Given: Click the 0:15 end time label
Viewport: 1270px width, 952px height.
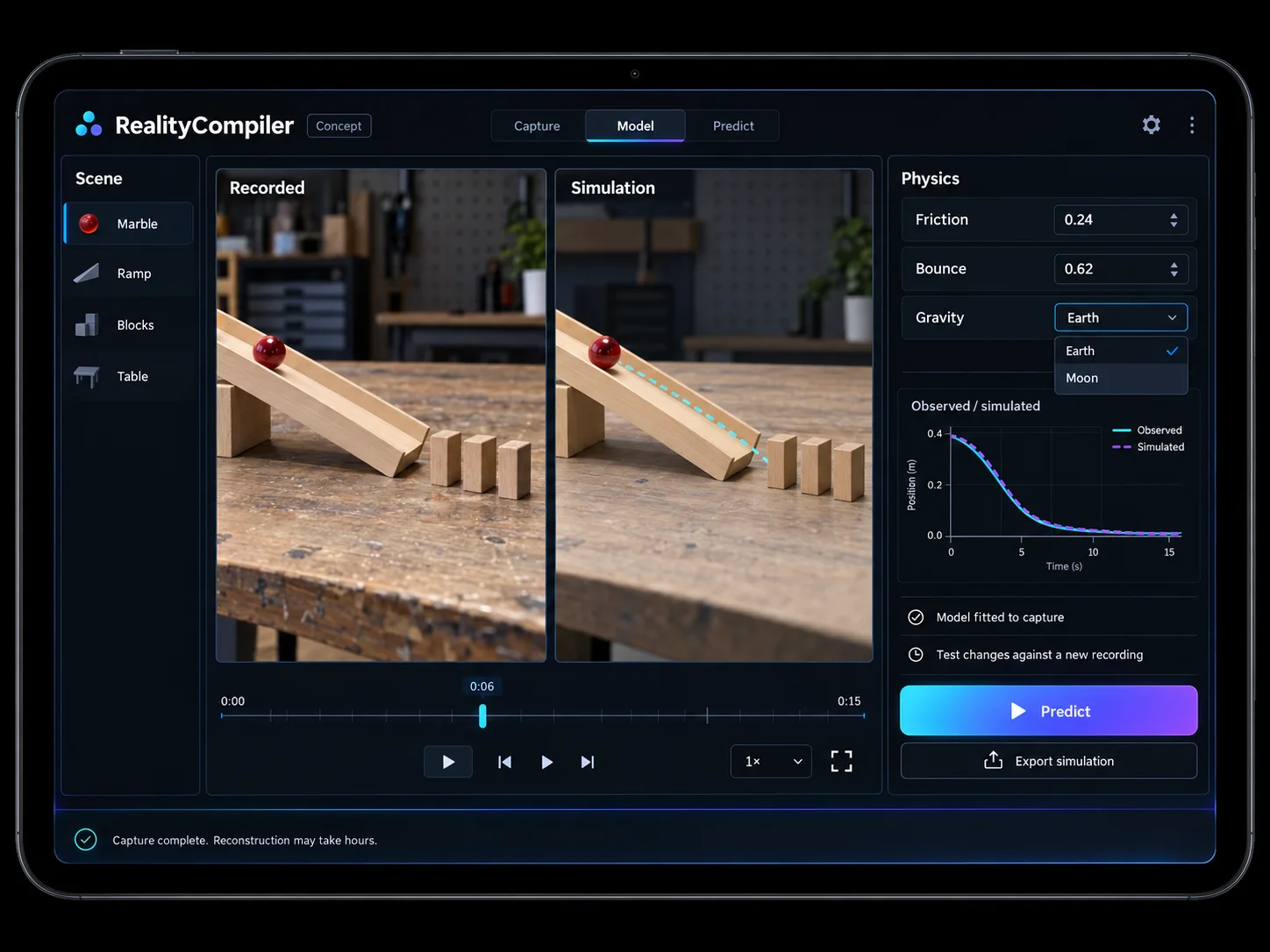Looking at the screenshot, I should pyautogui.click(x=849, y=701).
